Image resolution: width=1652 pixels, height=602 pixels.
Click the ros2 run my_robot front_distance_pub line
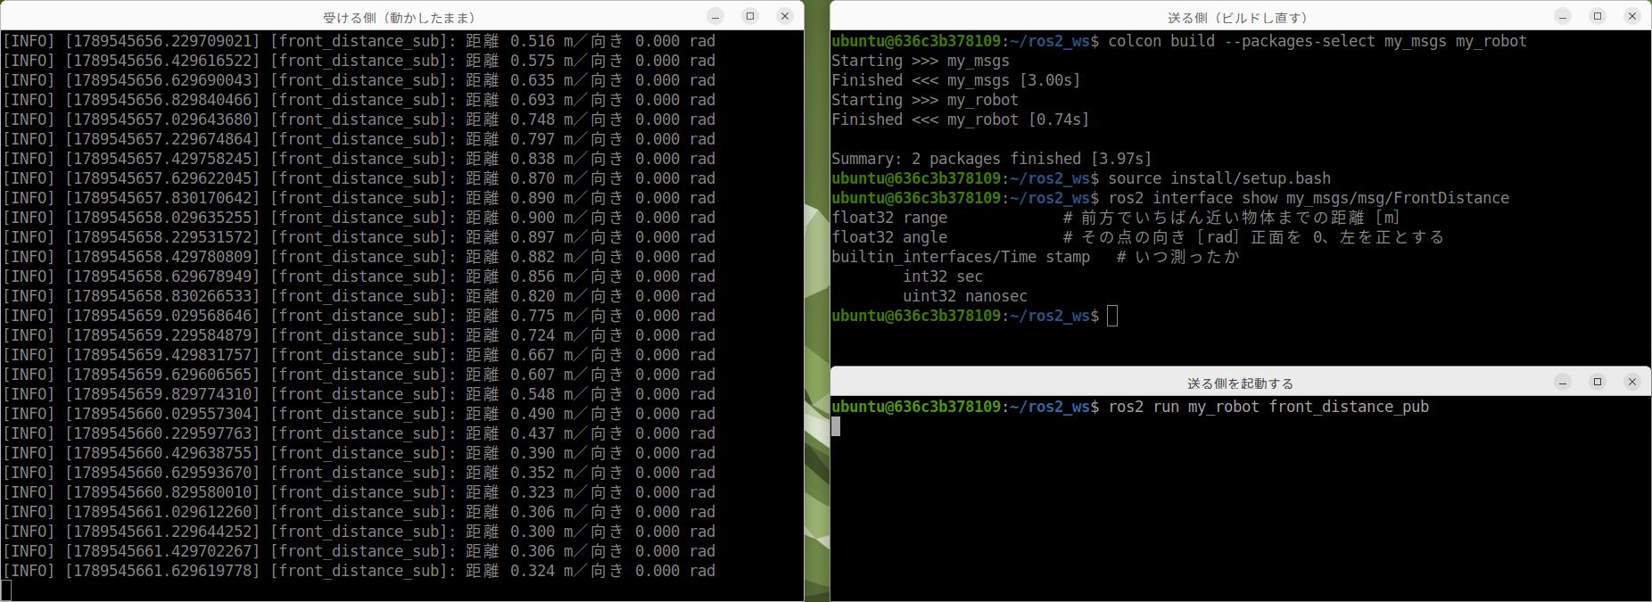[1130, 407]
